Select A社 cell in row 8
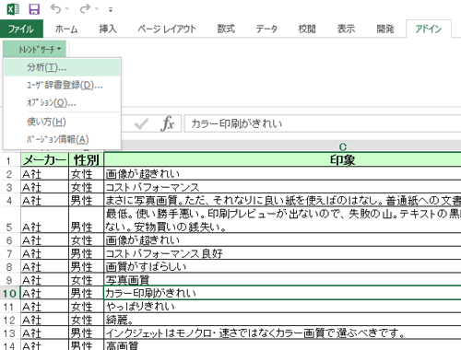Image resolution: width=461 pixels, height=350 pixels. 44,266
